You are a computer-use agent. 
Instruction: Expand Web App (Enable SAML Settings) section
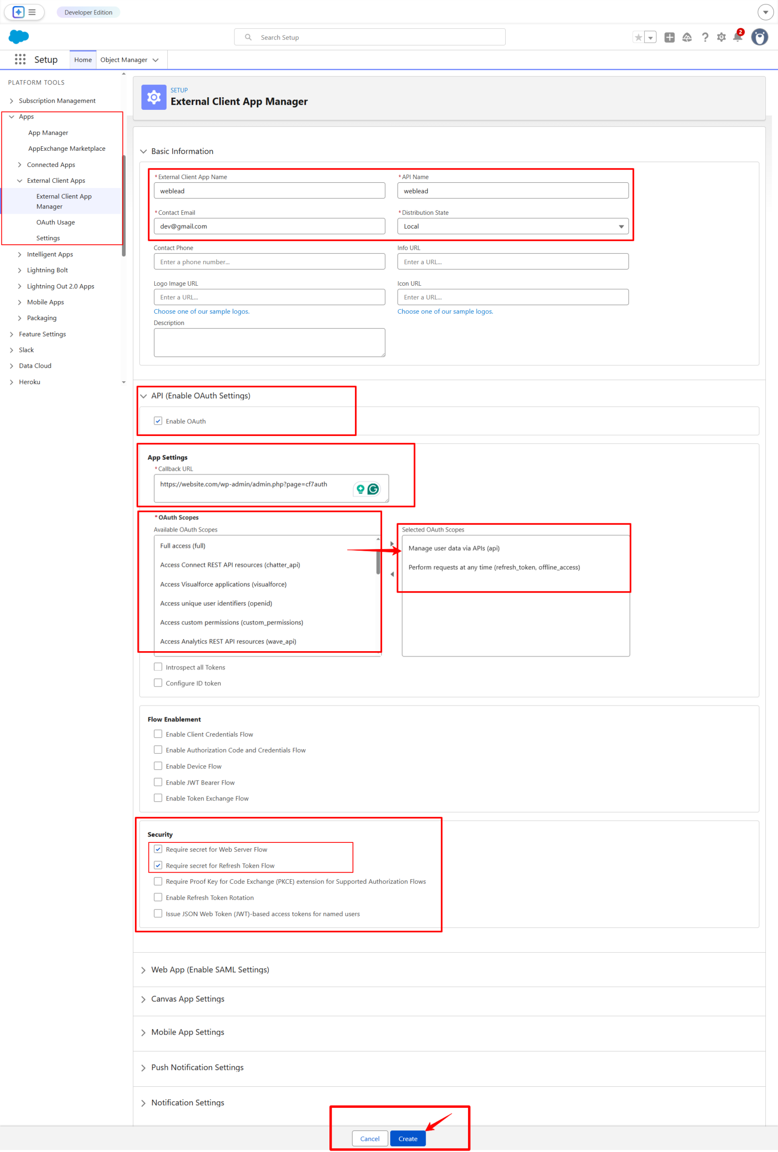143,970
